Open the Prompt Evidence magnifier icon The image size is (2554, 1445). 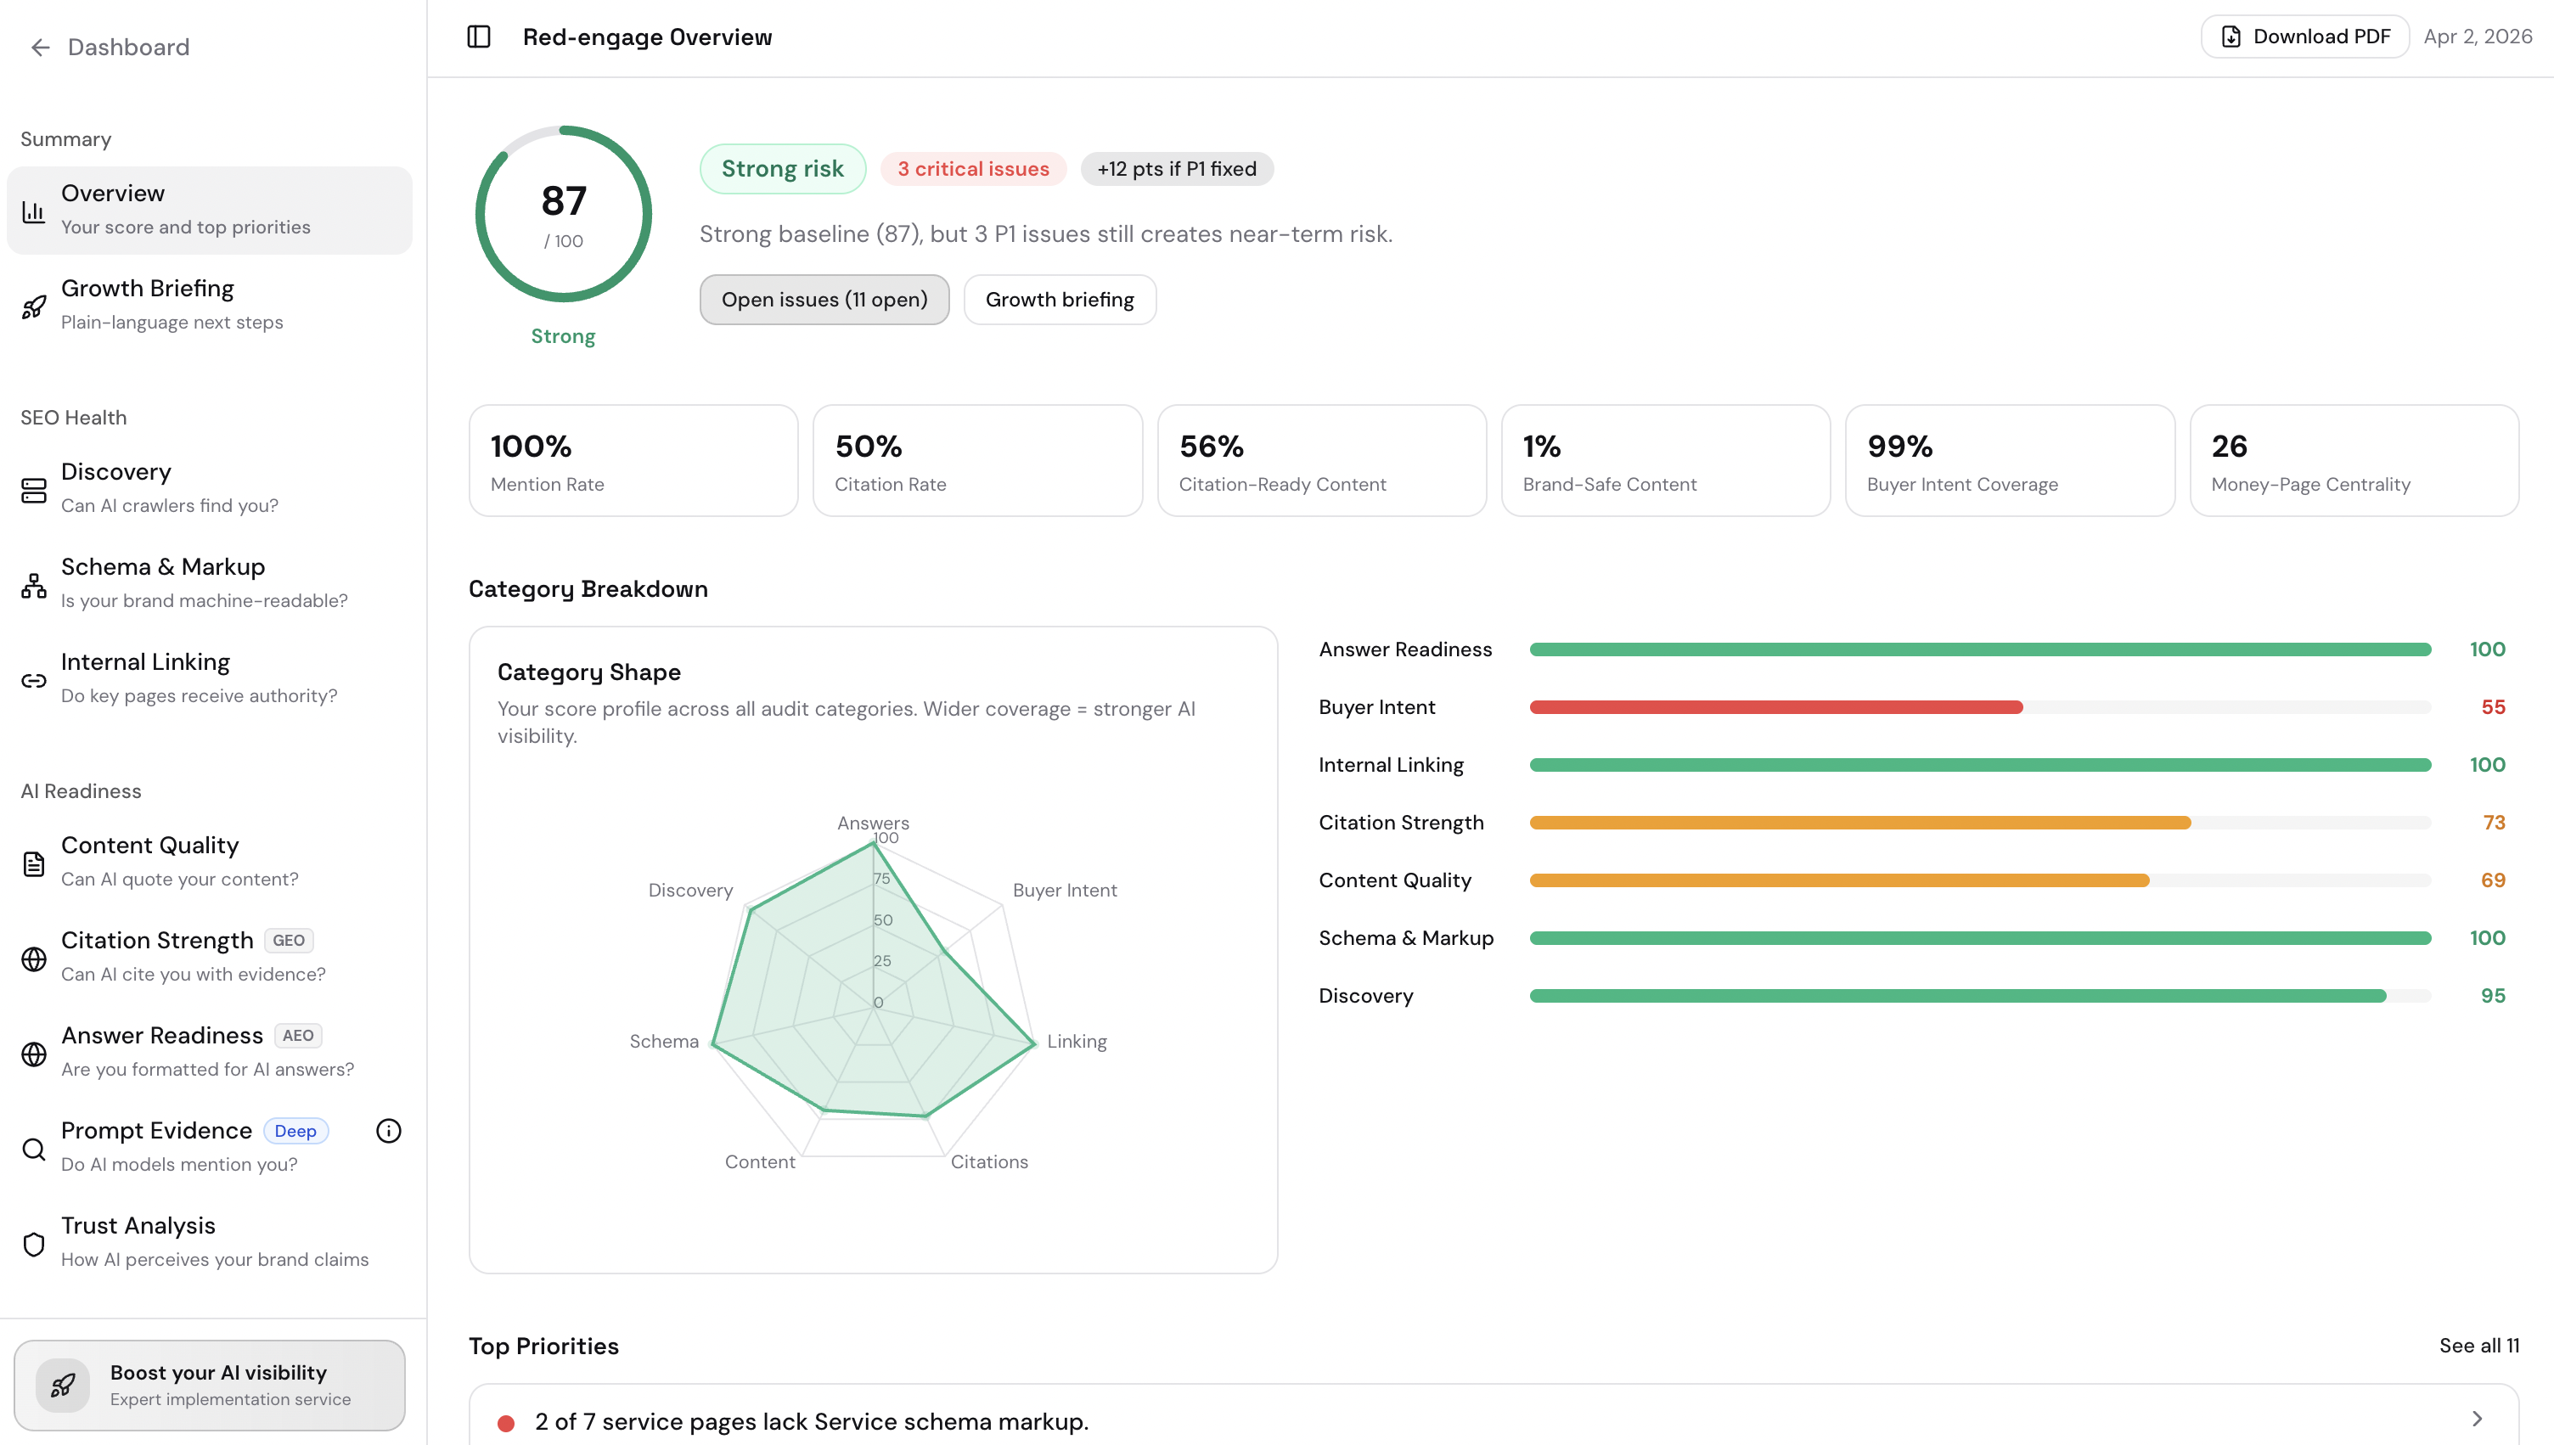click(x=33, y=1148)
